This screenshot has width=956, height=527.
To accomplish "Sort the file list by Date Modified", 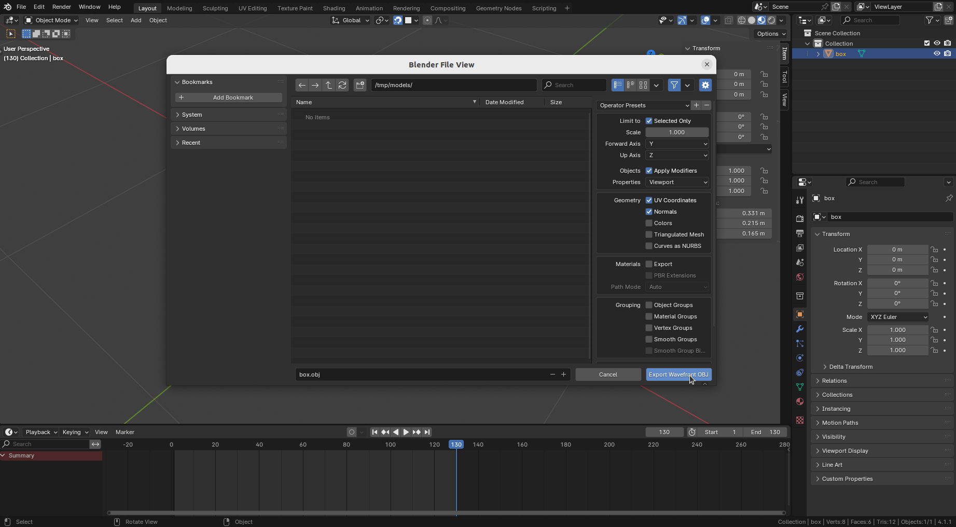I will click(504, 102).
